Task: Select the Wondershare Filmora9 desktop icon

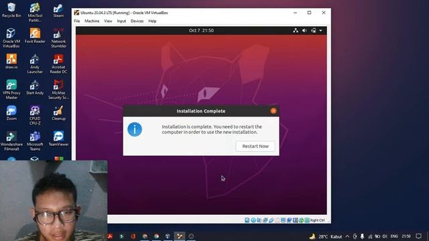Action: 11,141
